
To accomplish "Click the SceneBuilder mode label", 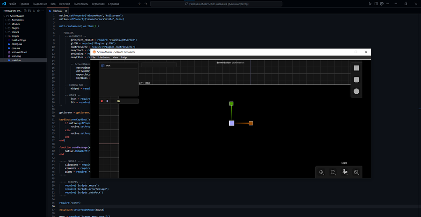I will tap(224, 63).
